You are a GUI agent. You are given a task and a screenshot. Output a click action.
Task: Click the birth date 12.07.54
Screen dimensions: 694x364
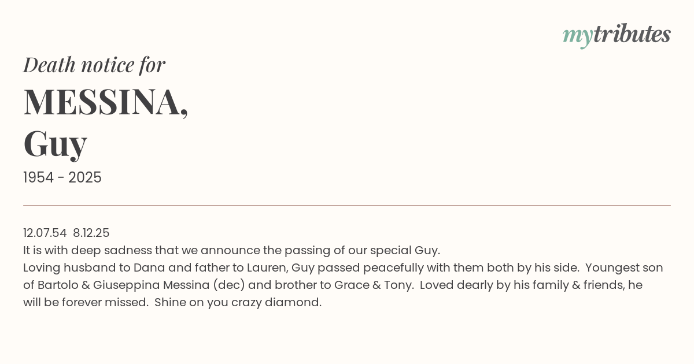point(45,233)
